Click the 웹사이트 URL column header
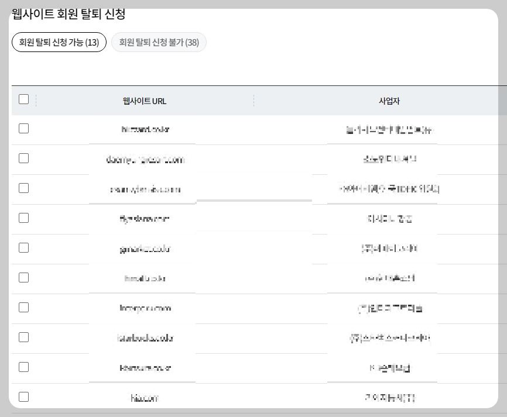507x417 pixels. [145, 101]
